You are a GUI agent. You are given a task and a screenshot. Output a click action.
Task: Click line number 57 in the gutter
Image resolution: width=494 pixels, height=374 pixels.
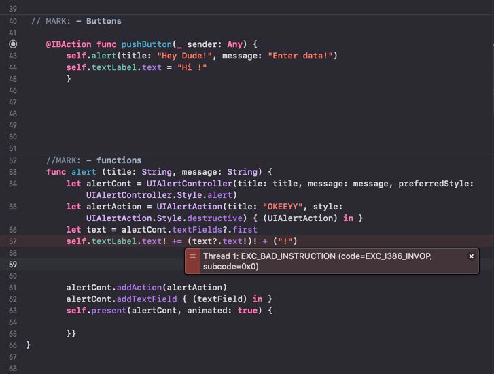13,241
